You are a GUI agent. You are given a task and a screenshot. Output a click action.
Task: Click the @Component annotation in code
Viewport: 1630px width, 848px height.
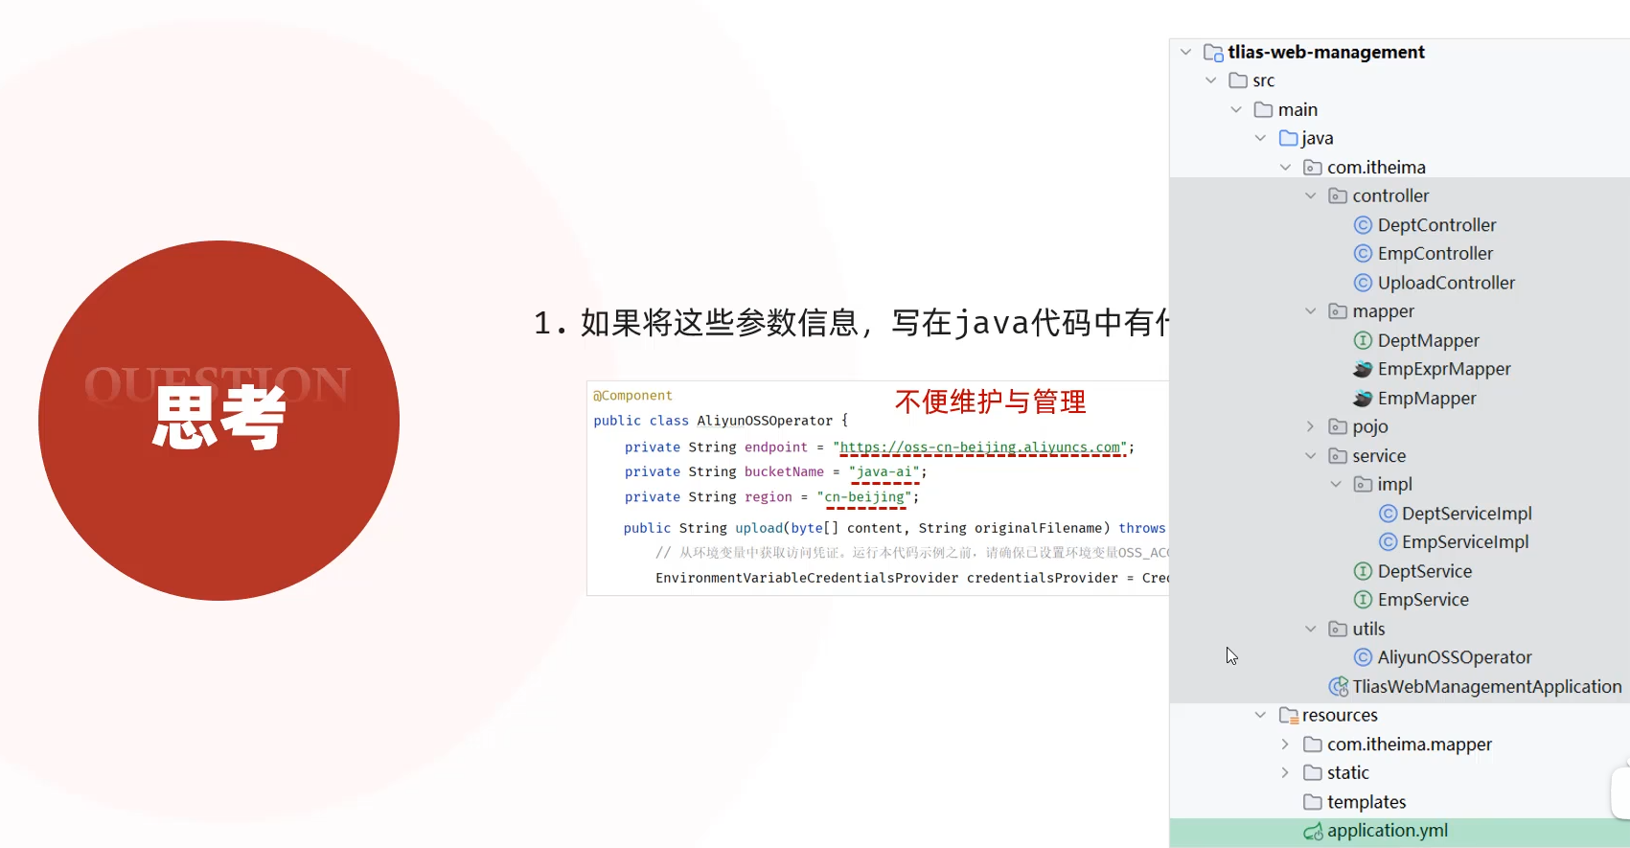632,396
